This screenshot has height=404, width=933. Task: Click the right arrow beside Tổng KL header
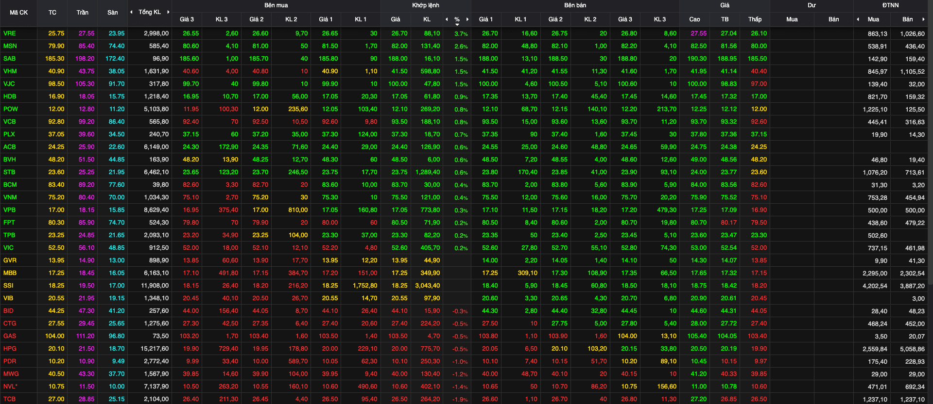click(168, 12)
